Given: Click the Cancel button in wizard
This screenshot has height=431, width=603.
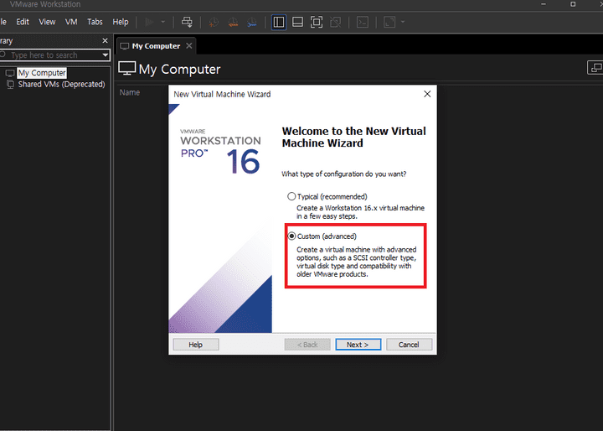Looking at the screenshot, I should pos(409,345).
